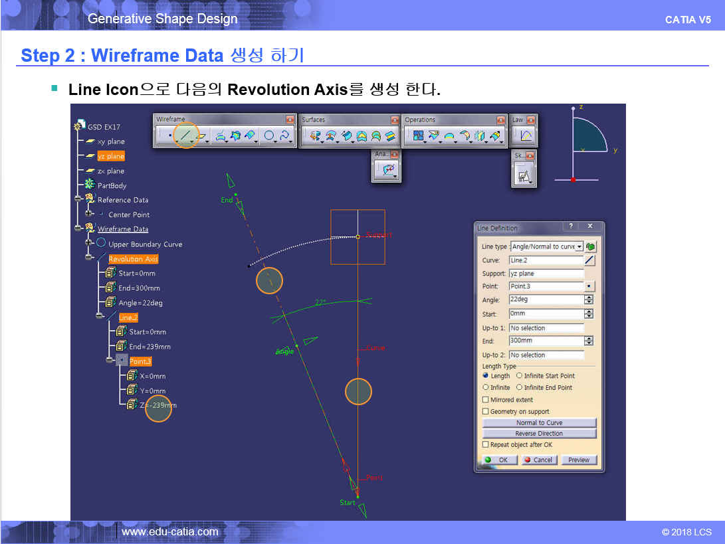Select the Infinite End Point radio button
The height and width of the screenshot is (544, 725).
(x=520, y=388)
